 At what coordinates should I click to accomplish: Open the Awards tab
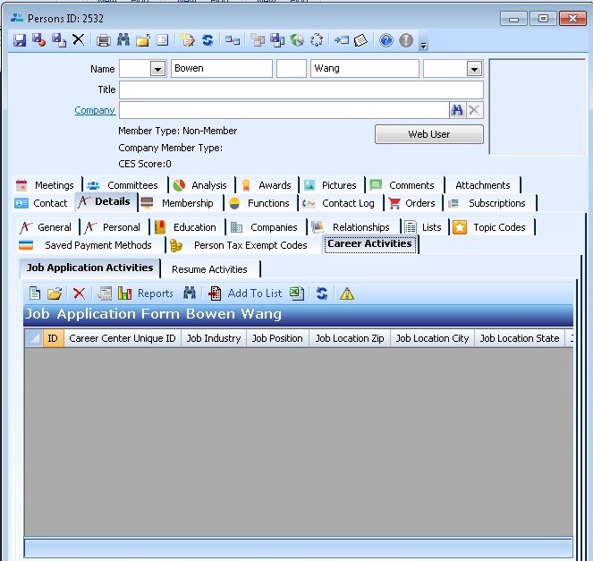(267, 185)
